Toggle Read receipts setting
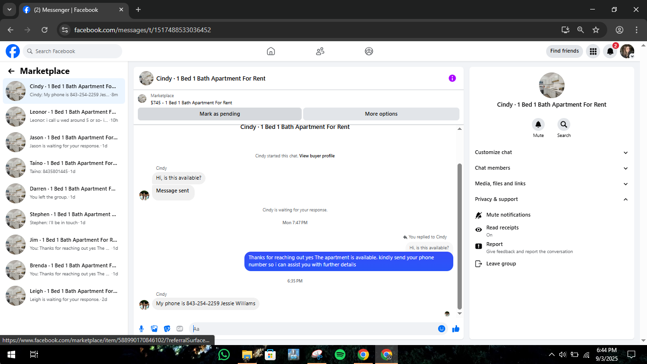The height and width of the screenshot is (364, 647). pos(552,231)
